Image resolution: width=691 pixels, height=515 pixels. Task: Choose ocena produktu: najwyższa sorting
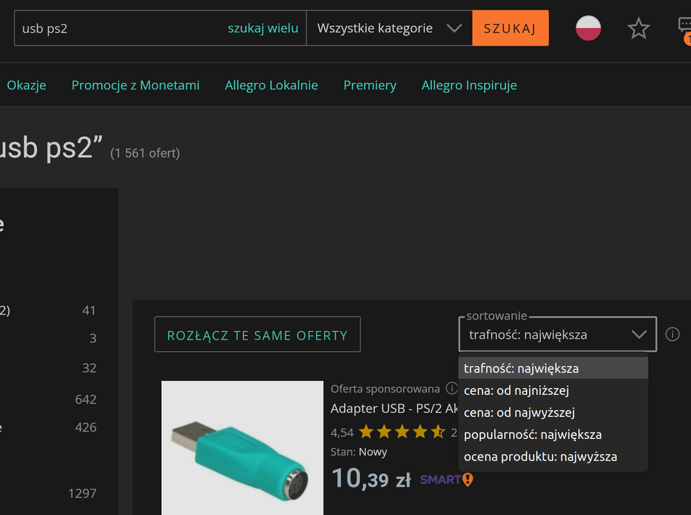tap(540, 457)
